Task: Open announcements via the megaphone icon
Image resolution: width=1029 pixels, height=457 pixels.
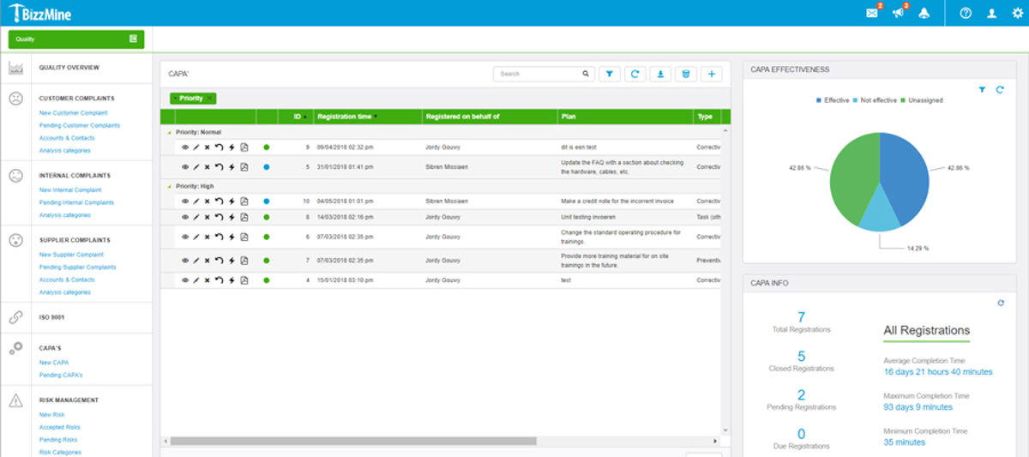Action: pyautogui.click(x=898, y=14)
